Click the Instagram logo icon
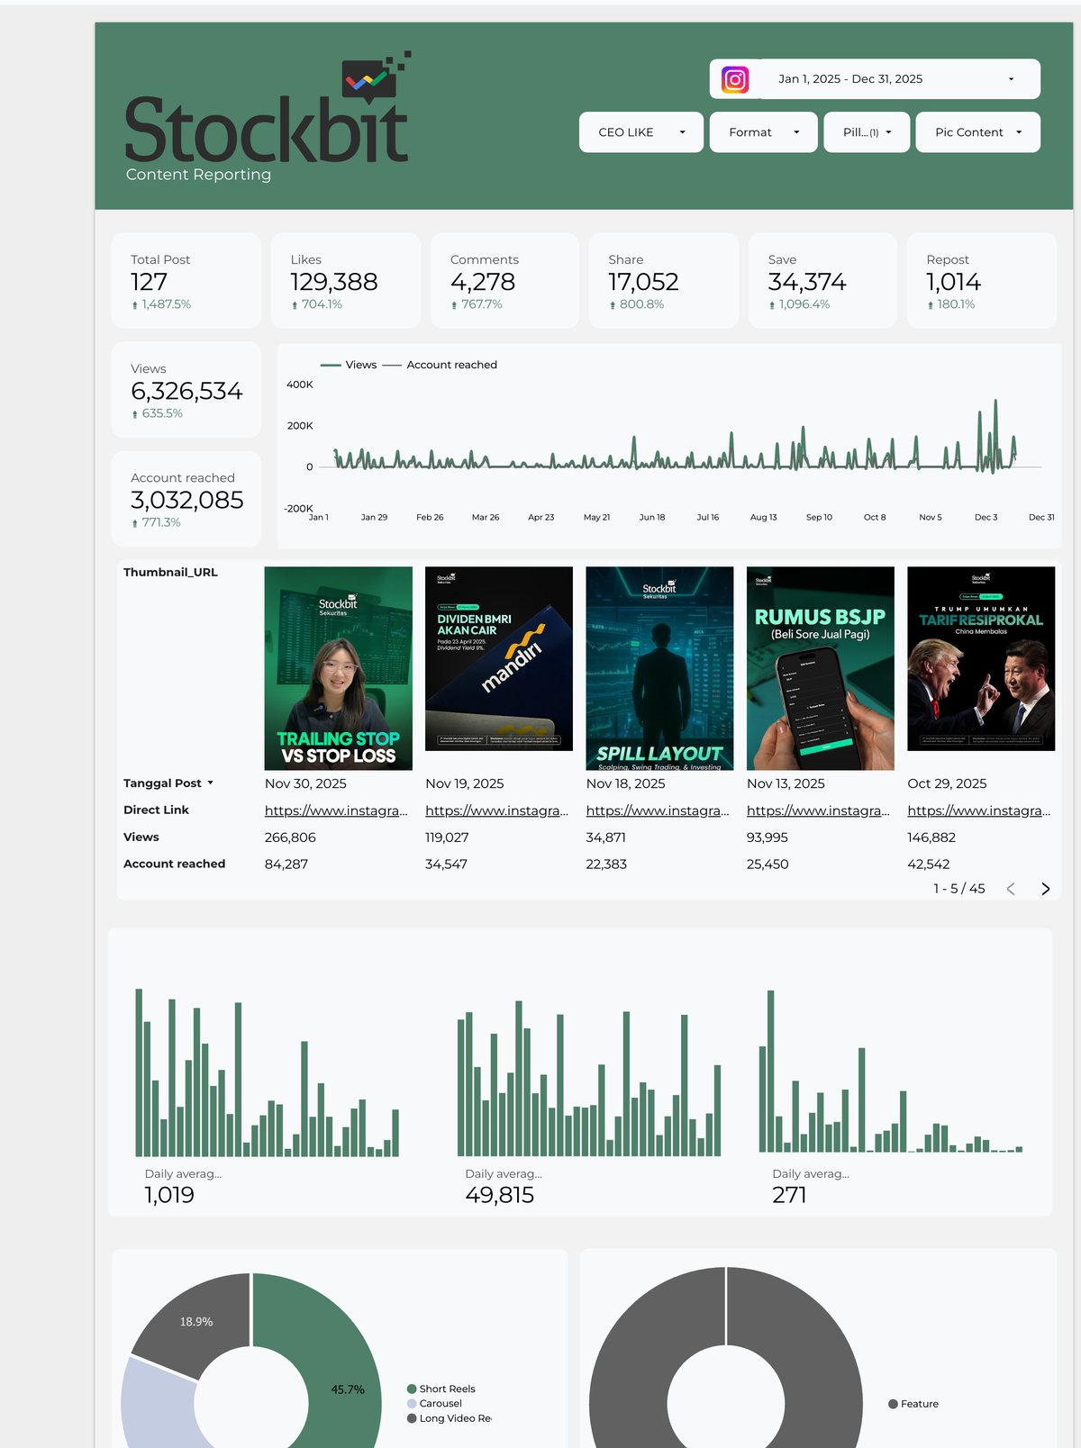 pyautogui.click(x=735, y=79)
